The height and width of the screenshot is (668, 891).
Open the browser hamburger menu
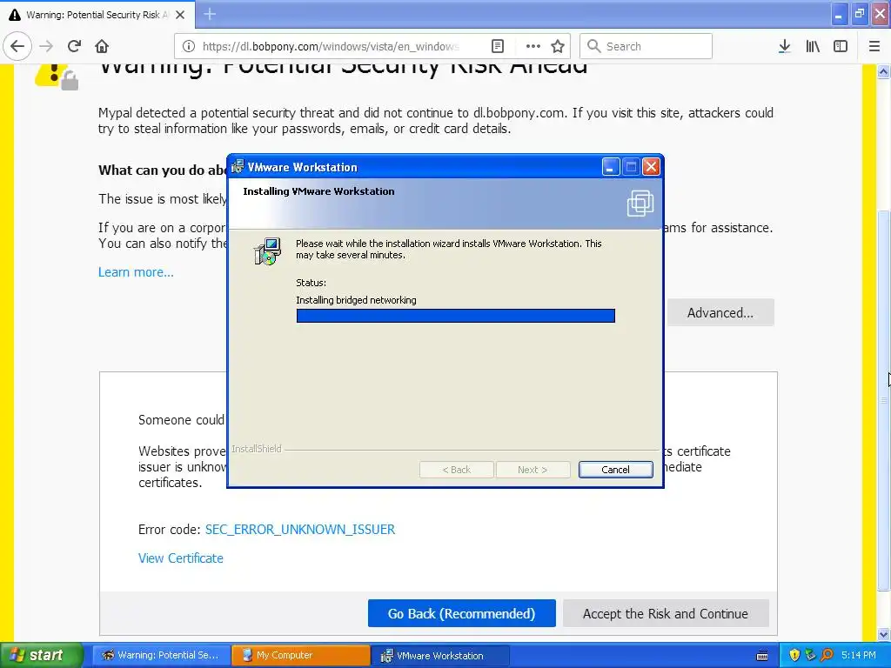click(x=874, y=46)
